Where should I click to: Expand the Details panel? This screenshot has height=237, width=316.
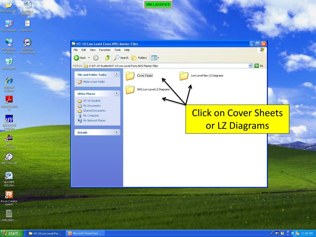point(116,132)
